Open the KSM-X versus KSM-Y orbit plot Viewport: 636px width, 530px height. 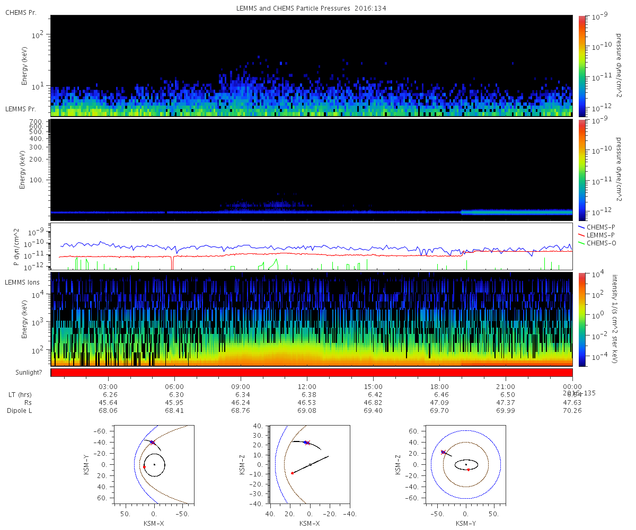pos(154,465)
